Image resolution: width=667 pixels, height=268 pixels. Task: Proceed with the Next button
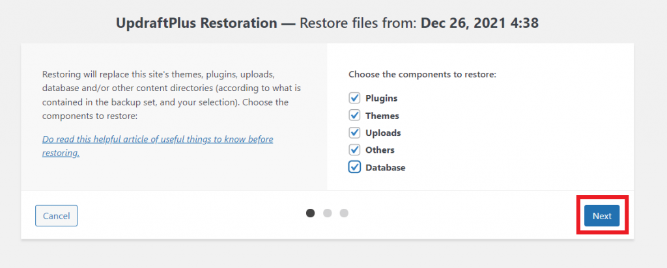pyautogui.click(x=602, y=216)
